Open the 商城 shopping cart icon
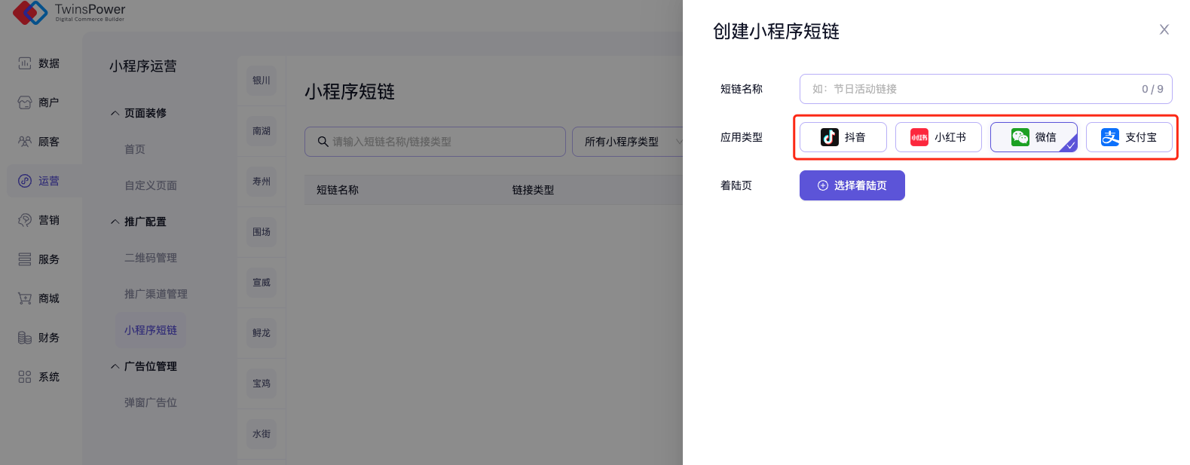Screen dimensions: 1190x465 tap(25, 298)
